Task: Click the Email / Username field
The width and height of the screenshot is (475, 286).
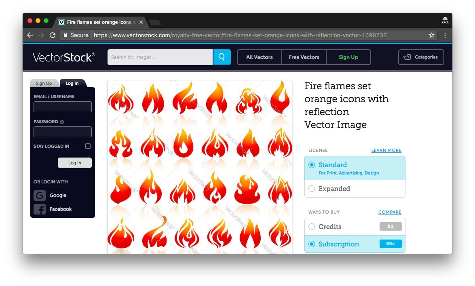Action: [x=63, y=107]
